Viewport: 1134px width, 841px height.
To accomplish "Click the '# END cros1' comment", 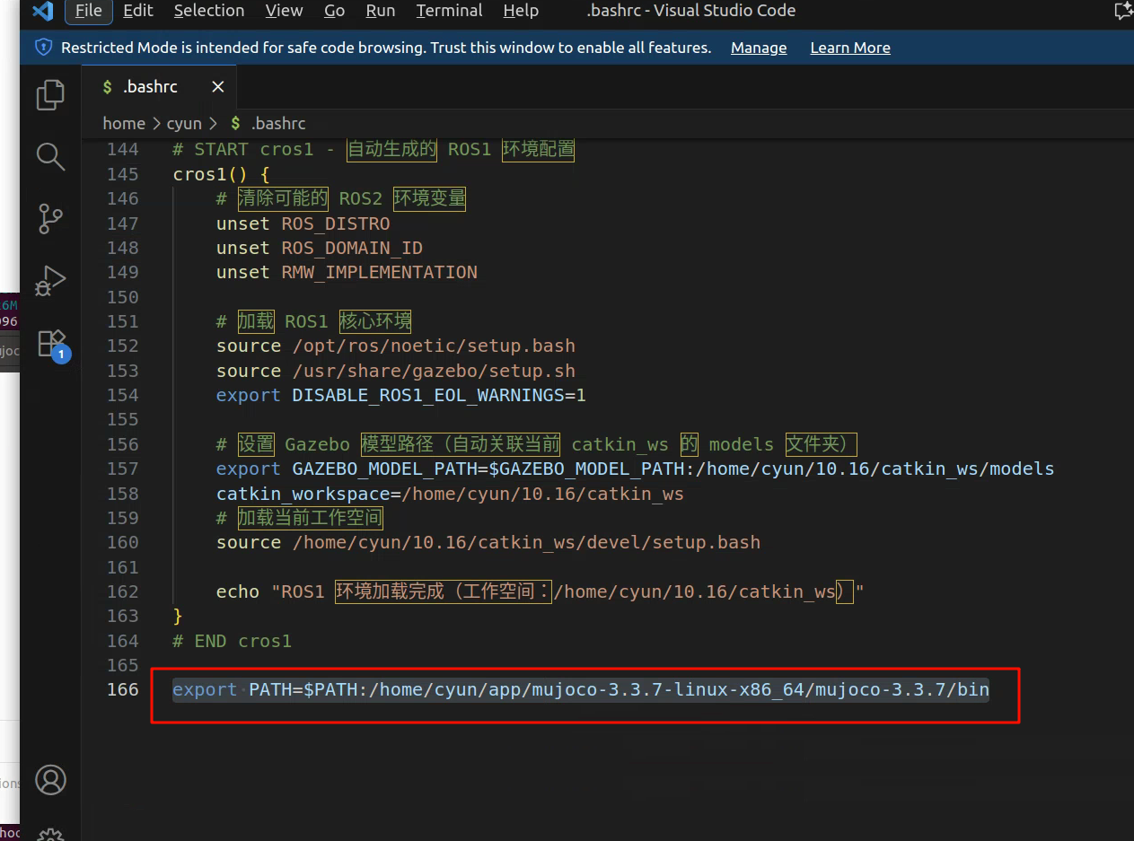I will (x=232, y=641).
